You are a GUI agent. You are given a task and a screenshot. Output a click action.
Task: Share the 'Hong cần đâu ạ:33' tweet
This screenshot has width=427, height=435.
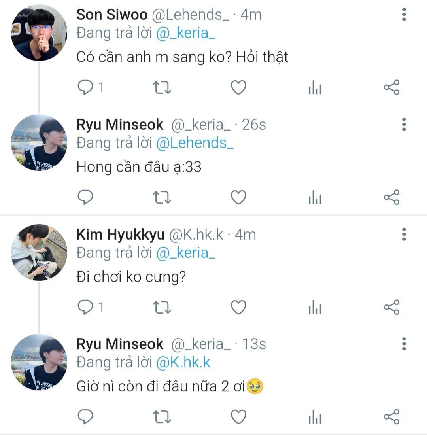tap(391, 197)
